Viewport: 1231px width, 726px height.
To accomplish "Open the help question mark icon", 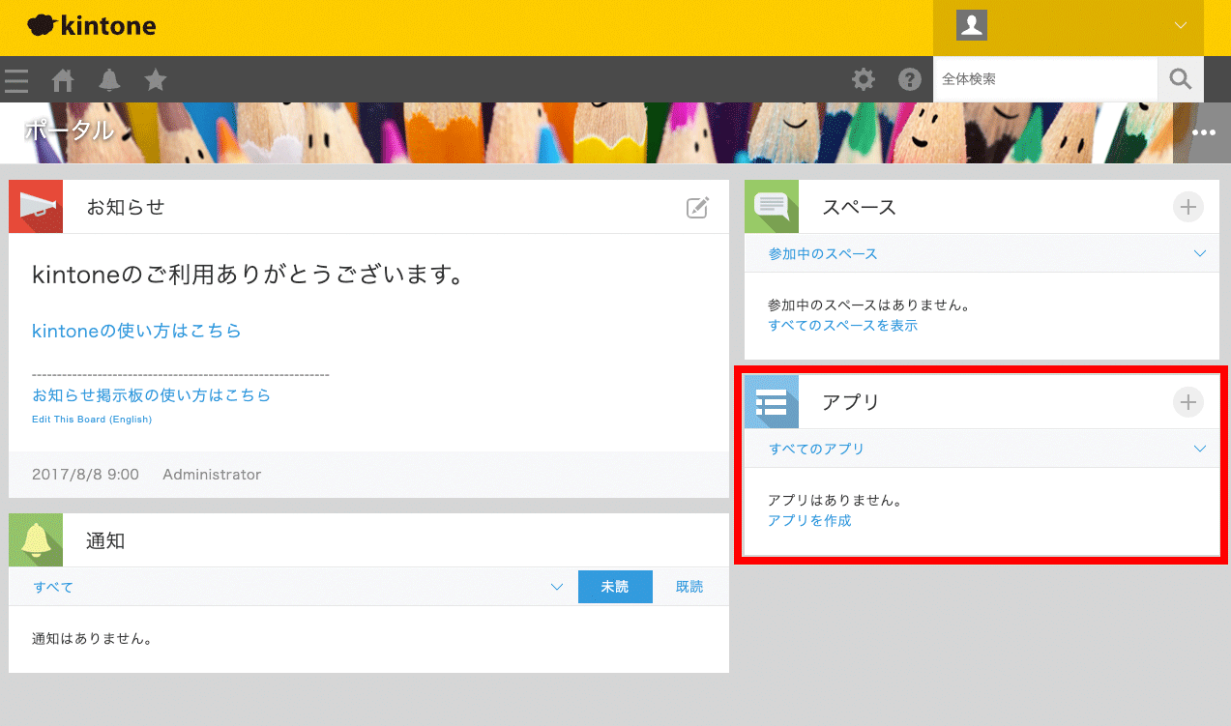I will click(x=910, y=79).
